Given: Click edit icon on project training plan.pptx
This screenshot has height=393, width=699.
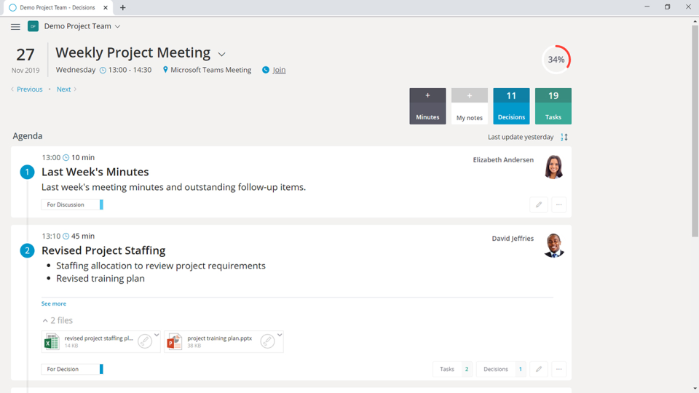Looking at the screenshot, I should pyautogui.click(x=267, y=341).
